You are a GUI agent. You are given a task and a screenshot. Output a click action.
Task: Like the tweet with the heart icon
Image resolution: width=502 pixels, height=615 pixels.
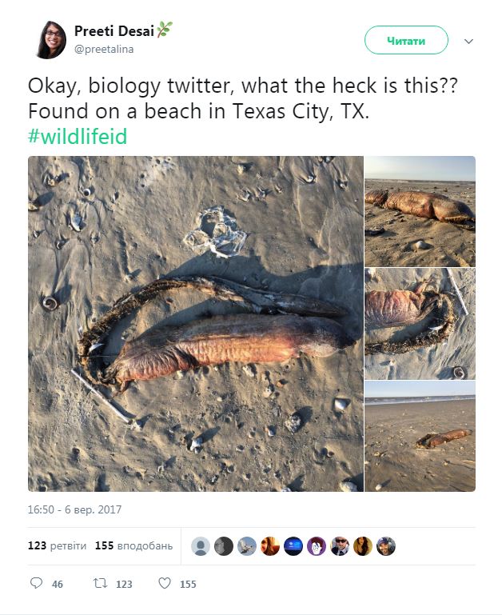[165, 584]
